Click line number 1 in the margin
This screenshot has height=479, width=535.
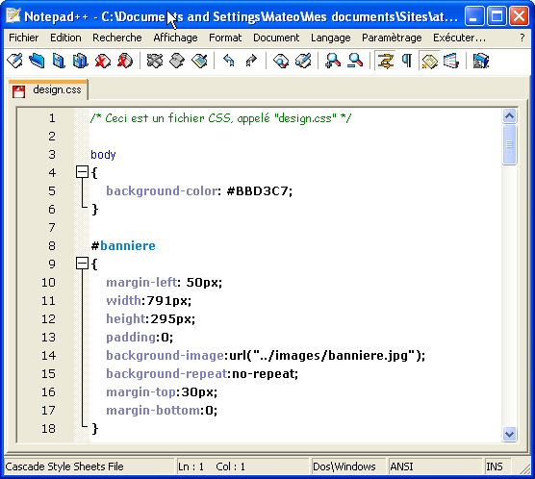coord(52,118)
